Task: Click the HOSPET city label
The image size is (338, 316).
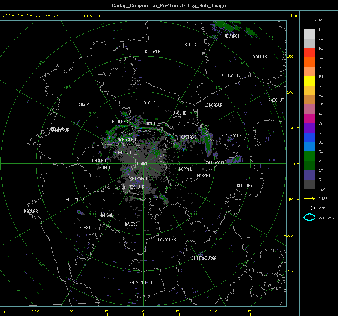Action: coord(204,176)
